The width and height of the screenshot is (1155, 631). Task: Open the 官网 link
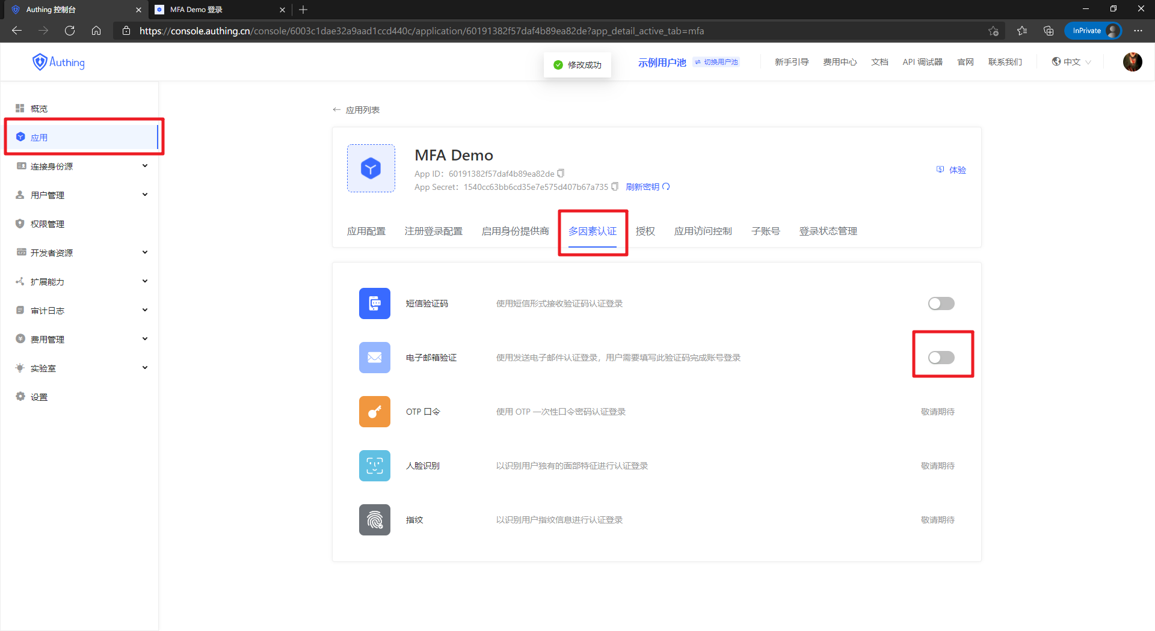pos(966,62)
